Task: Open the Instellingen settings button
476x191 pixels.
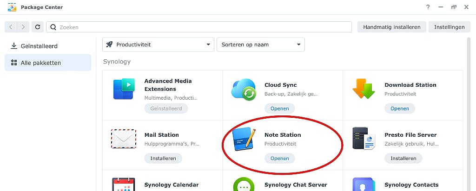Action: 449,27
